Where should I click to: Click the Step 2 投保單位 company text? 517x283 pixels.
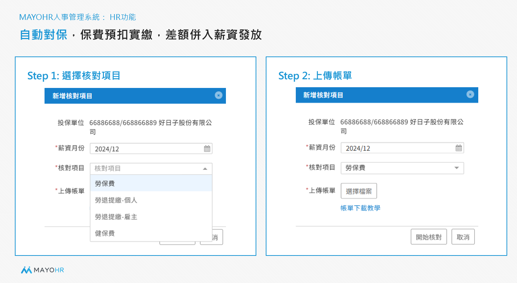[x=402, y=126]
